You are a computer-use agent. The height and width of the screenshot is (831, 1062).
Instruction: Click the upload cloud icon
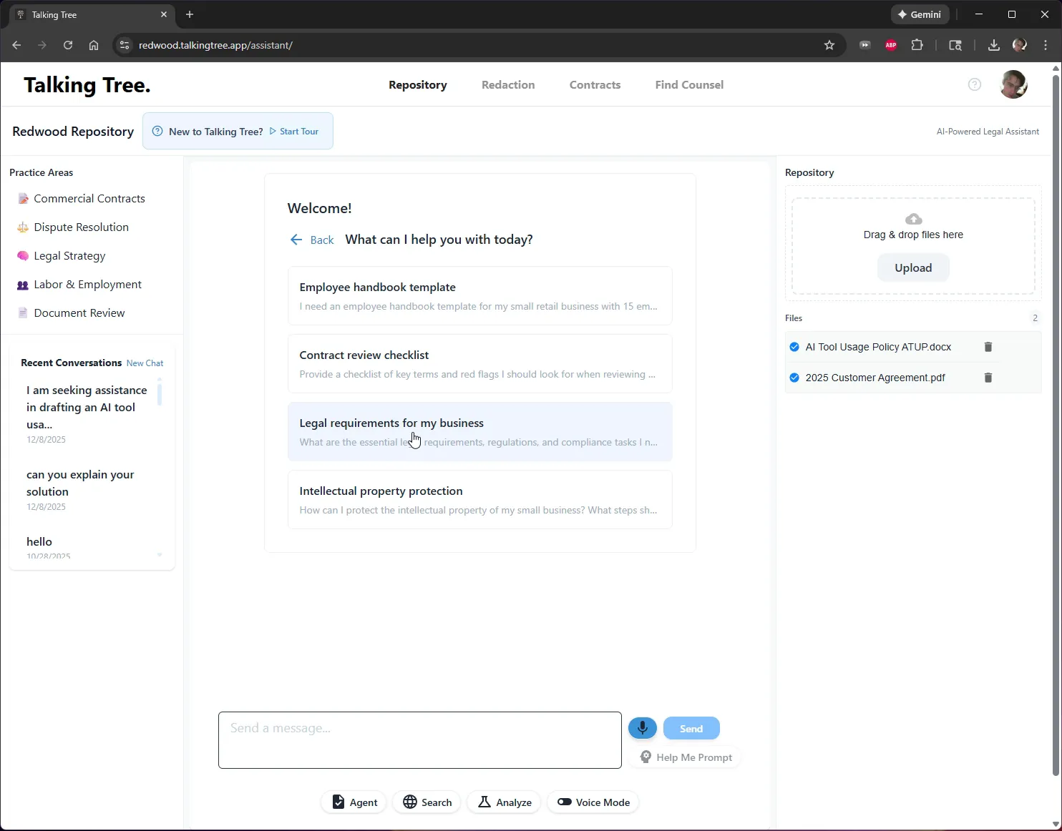click(x=913, y=219)
